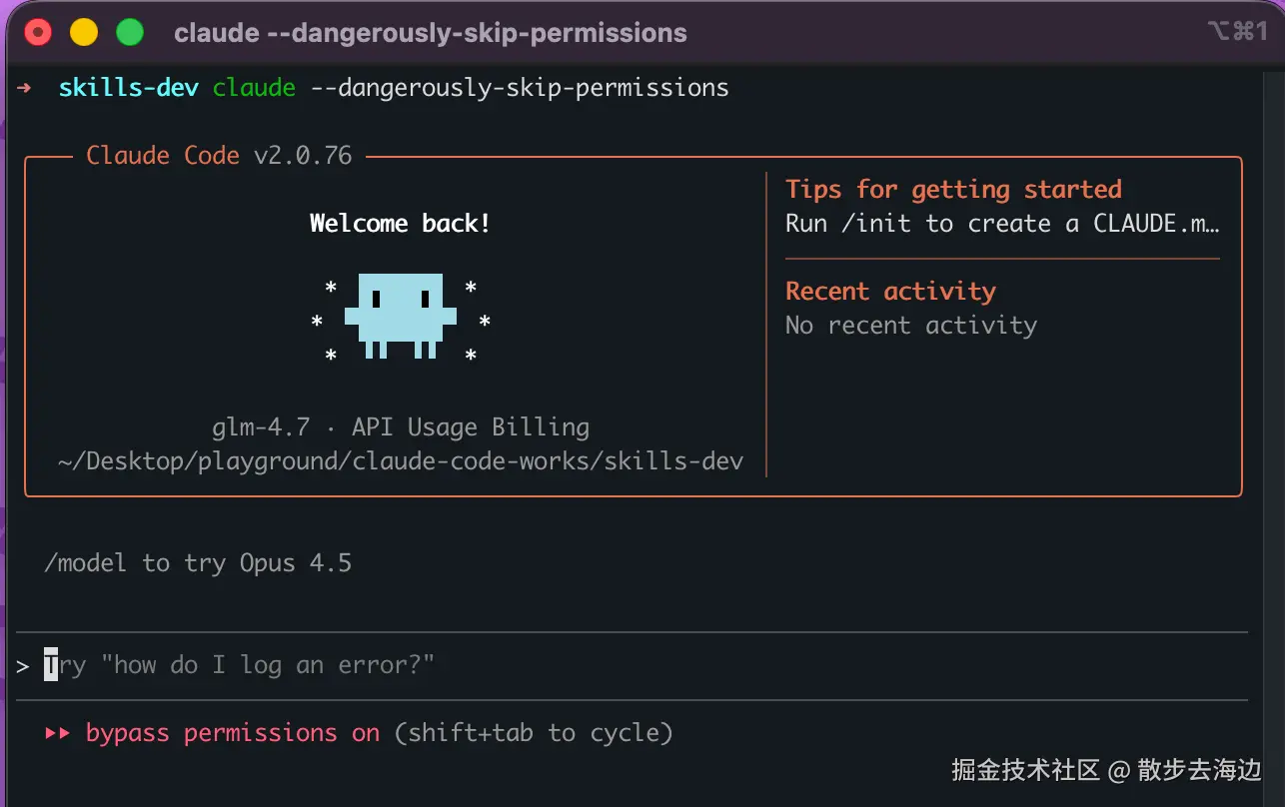This screenshot has width=1285, height=807.
Task: Click the No recent activity text
Action: (x=911, y=326)
